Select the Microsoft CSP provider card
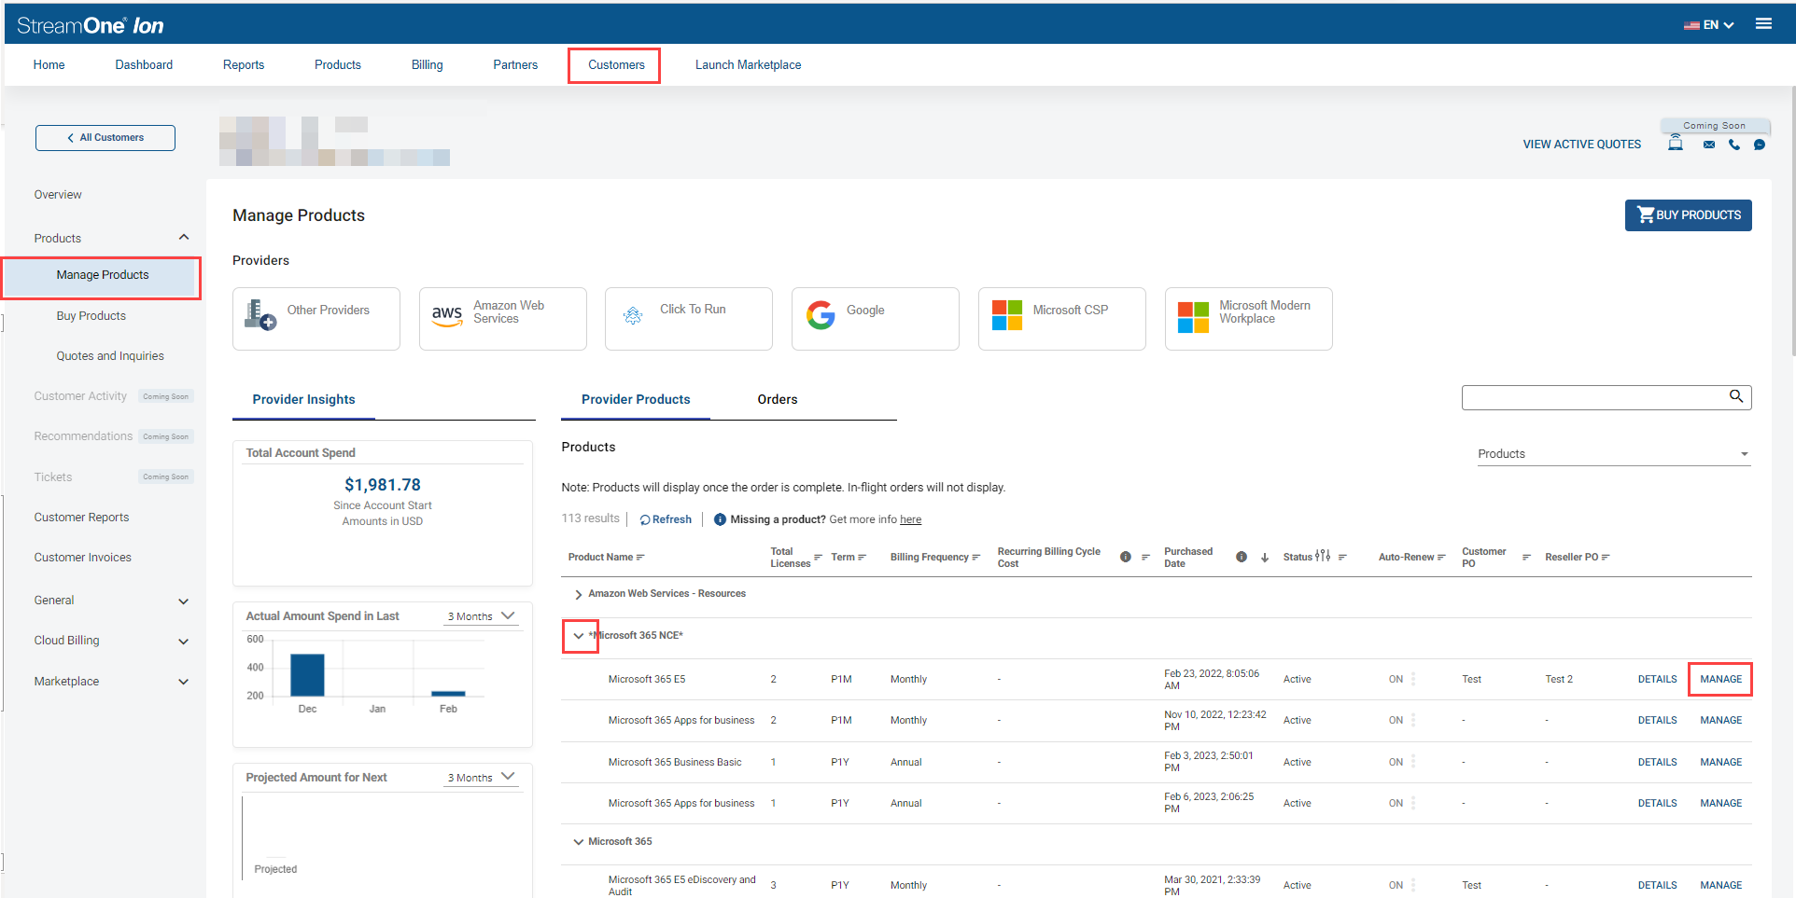 click(x=1061, y=319)
